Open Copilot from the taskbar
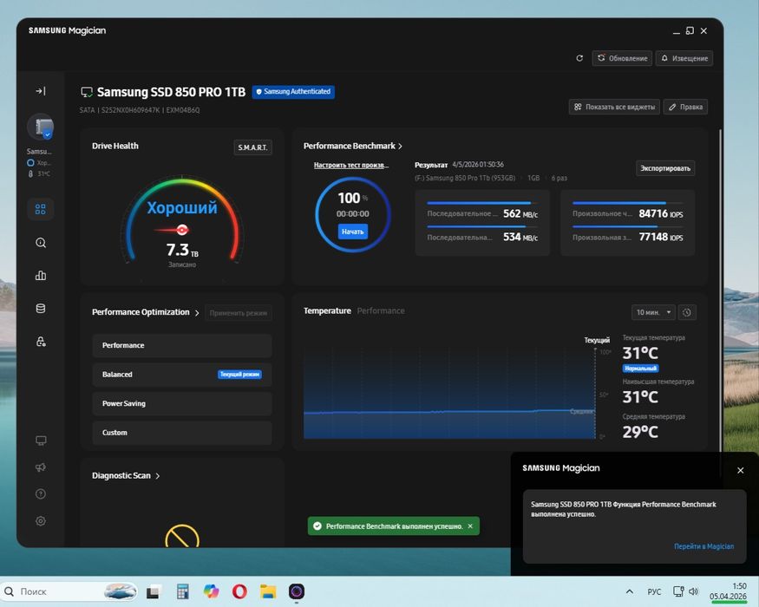The width and height of the screenshot is (759, 607). click(211, 591)
